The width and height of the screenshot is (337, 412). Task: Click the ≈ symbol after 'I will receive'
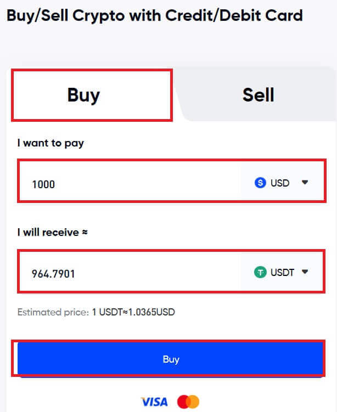85,232
